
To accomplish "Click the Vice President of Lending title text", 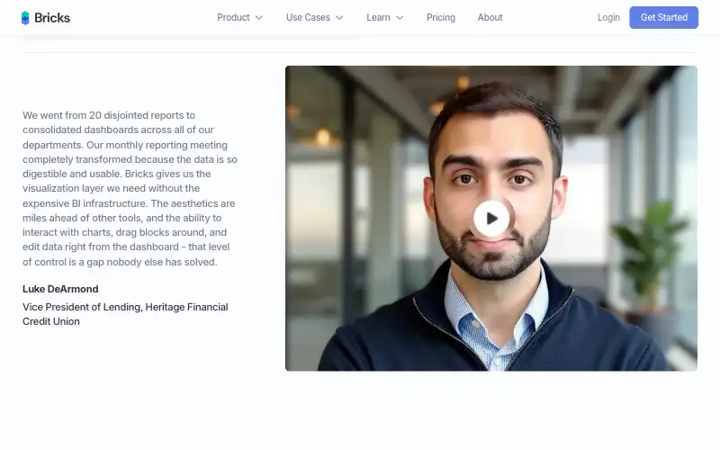I will point(125,314).
